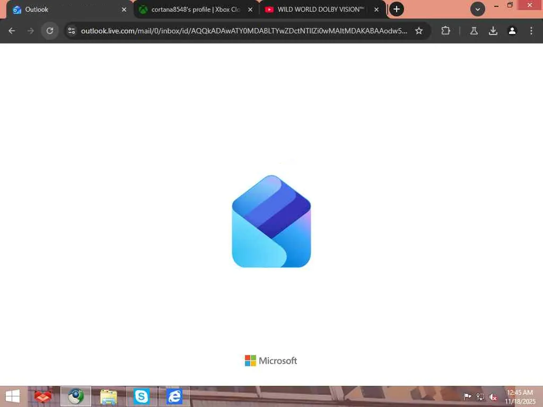Screen dimensions: 543x407
Task: Click the outlook.live.com address bar URL
Action: pyautogui.click(x=244, y=31)
